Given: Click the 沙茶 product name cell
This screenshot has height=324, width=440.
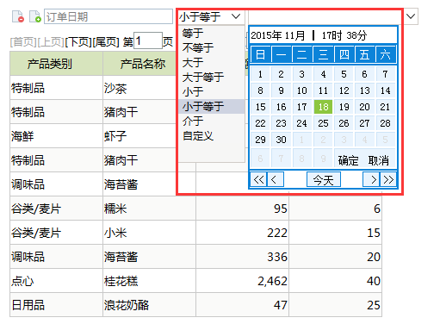Looking at the screenshot, I should click(139, 88).
